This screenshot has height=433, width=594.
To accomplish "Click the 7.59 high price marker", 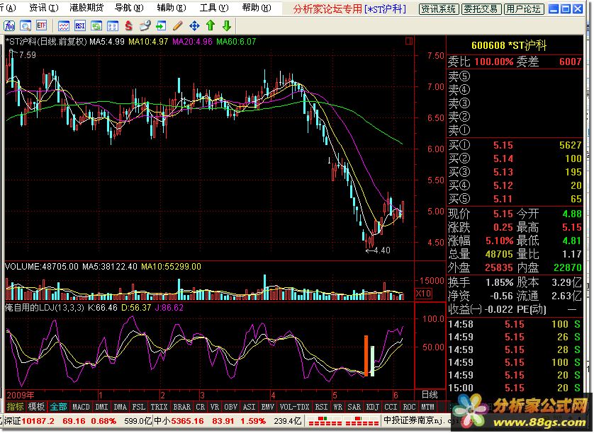I will (x=27, y=55).
